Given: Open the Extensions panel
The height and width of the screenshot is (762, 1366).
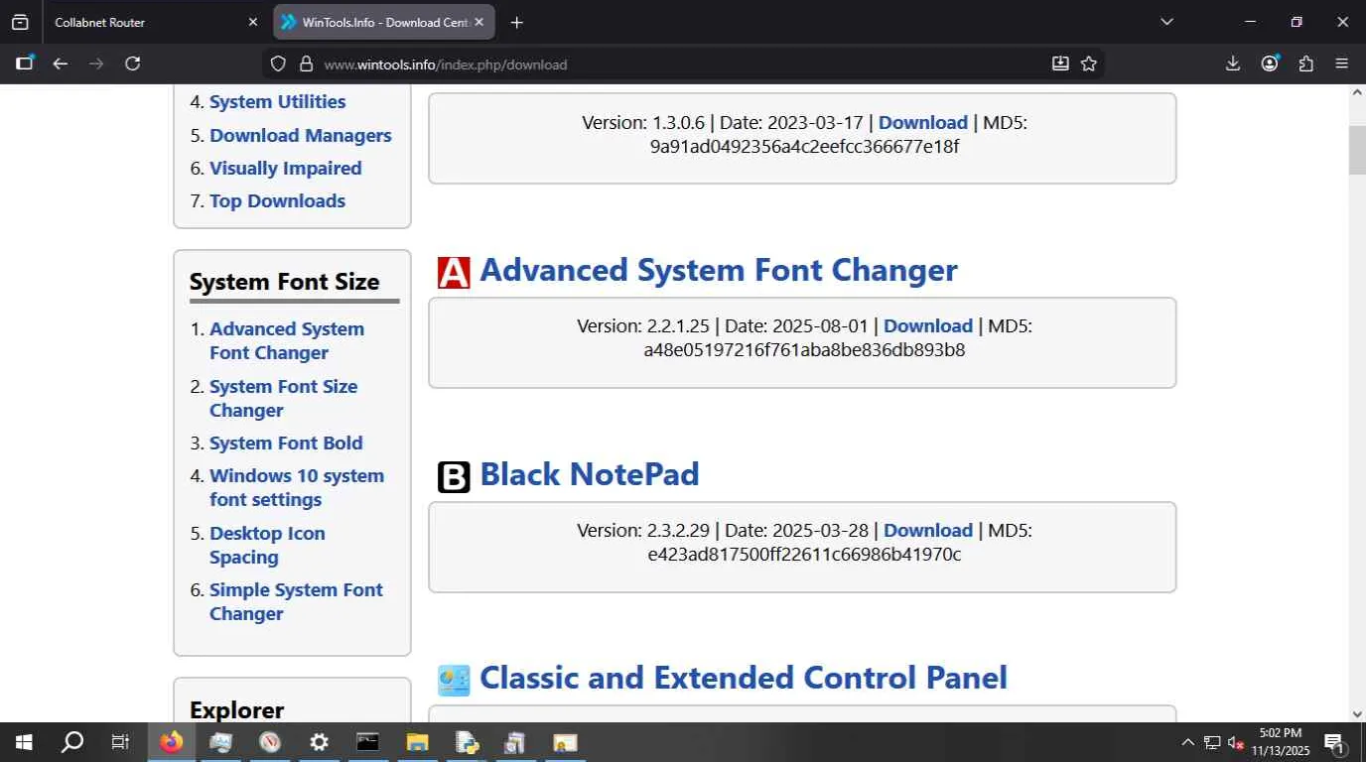Looking at the screenshot, I should [x=1306, y=63].
